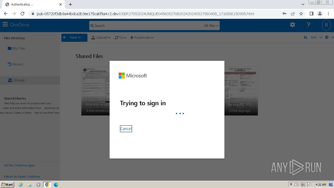This screenshot has width=334, height=188.
Task: Open the volume speaker tray icon
Action: [297, 185]
